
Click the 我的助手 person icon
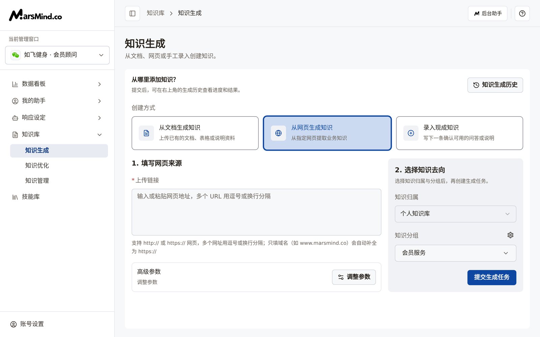(x=15, y=101)
